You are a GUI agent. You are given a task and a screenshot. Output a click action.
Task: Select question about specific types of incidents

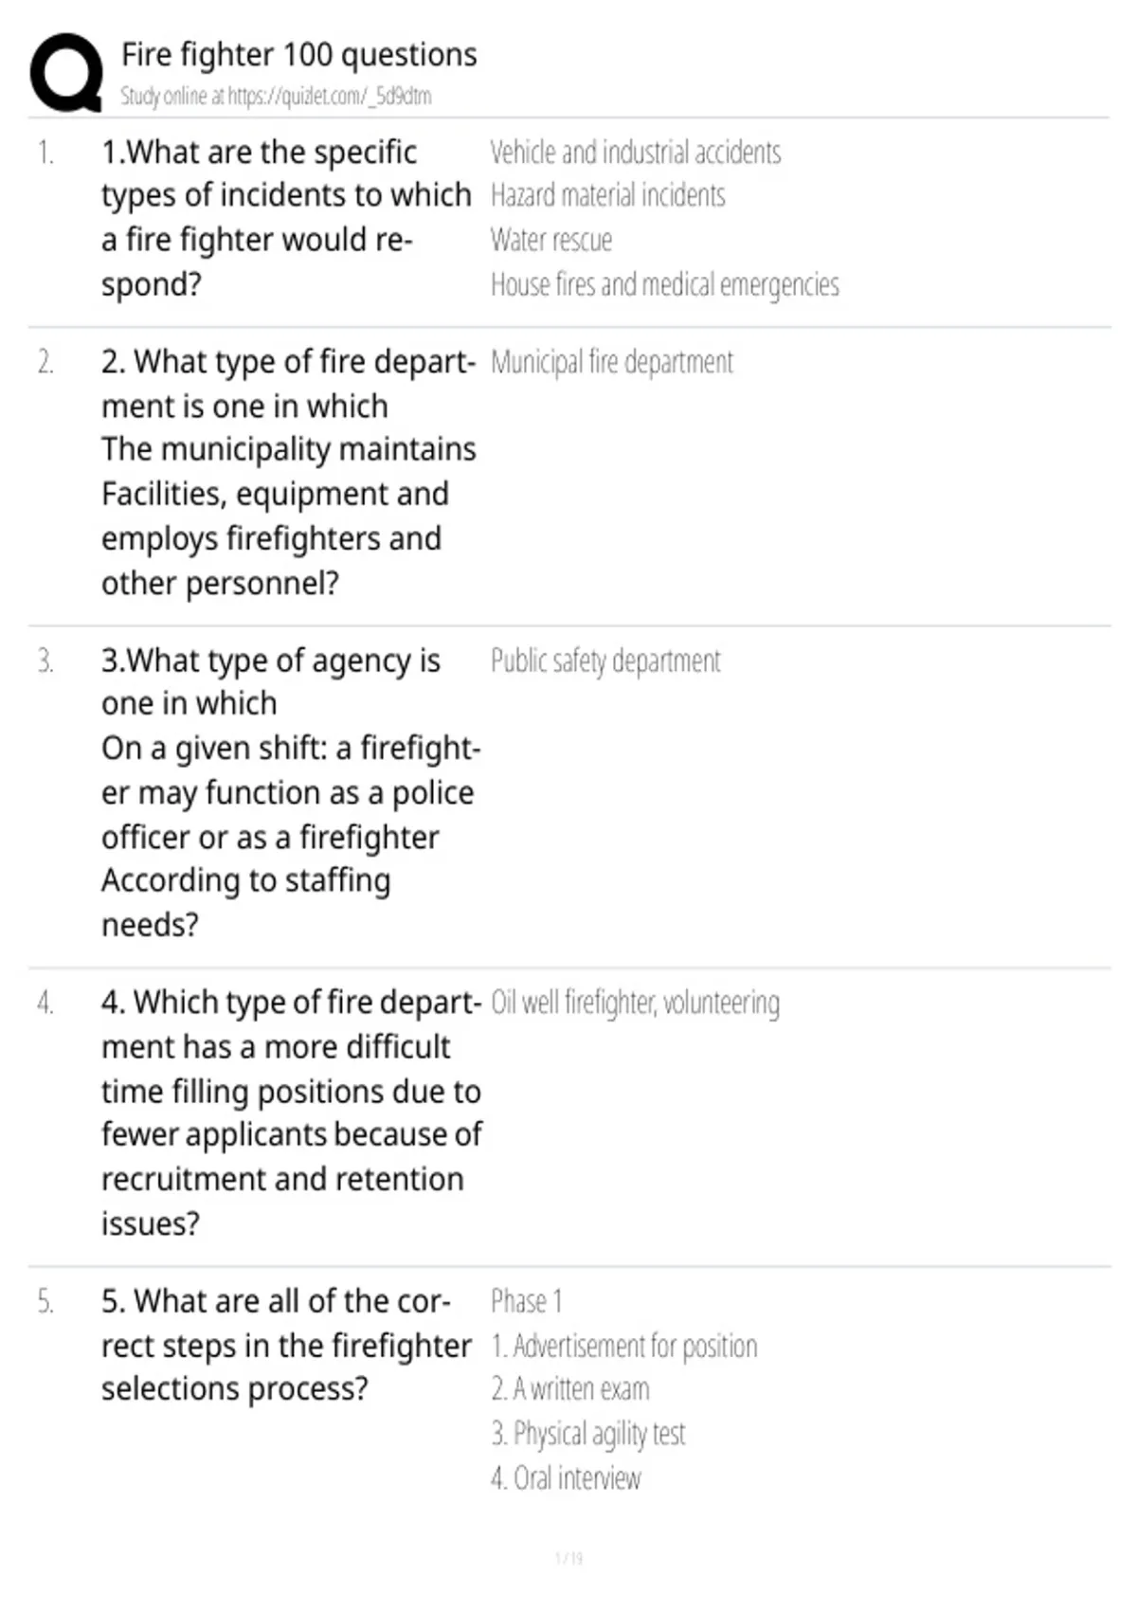coord(286,218)
